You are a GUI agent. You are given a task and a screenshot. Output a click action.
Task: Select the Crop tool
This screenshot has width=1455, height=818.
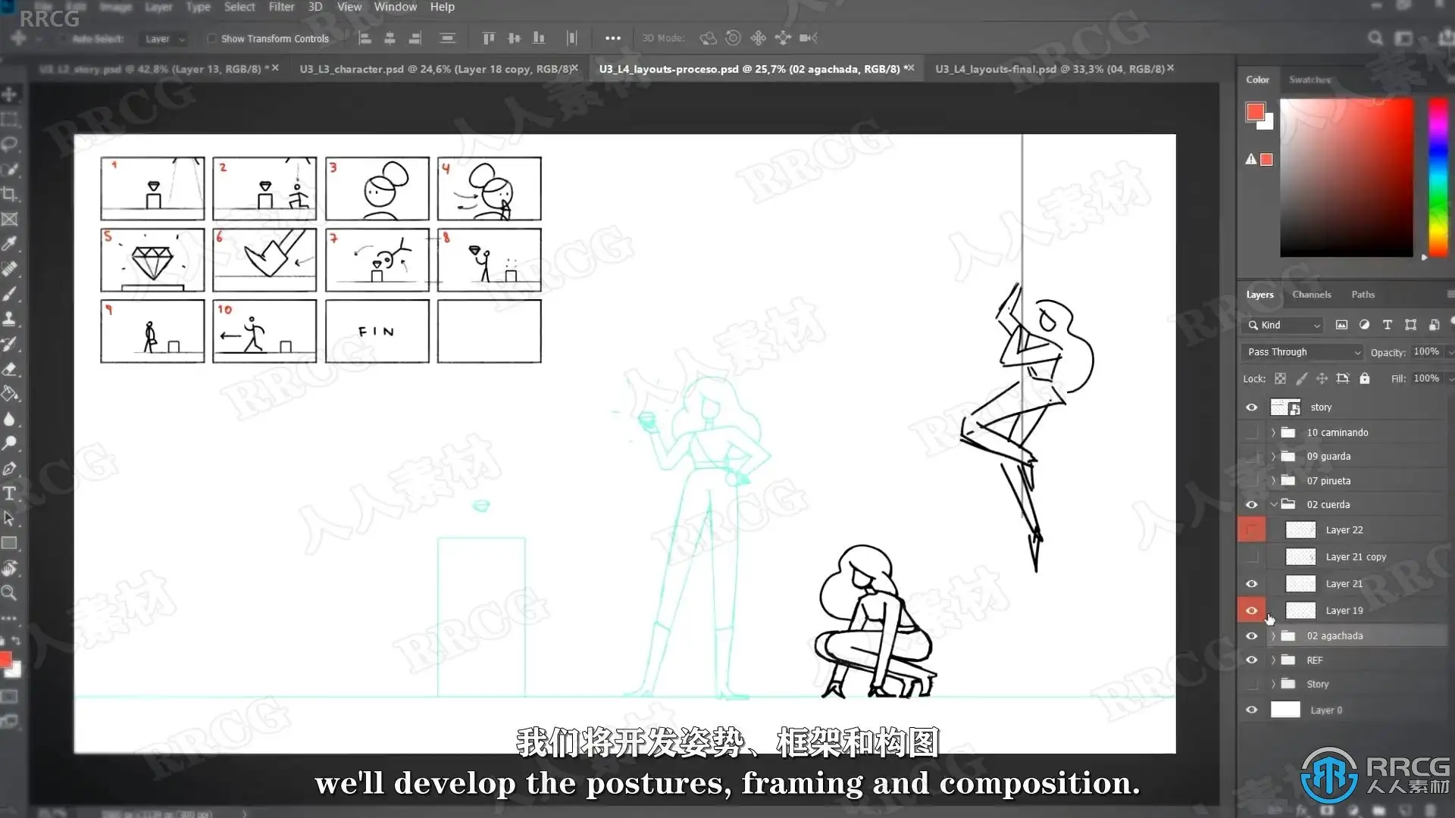10,194
